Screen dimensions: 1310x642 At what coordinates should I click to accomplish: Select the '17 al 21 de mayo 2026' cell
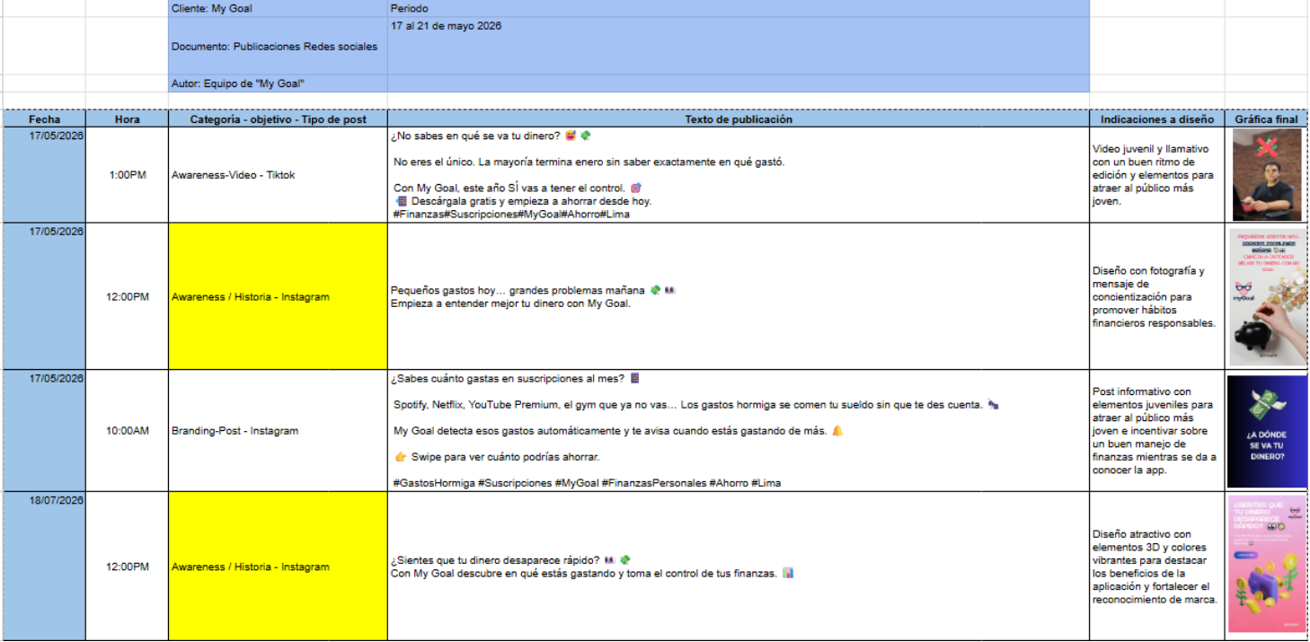point(739,46)
